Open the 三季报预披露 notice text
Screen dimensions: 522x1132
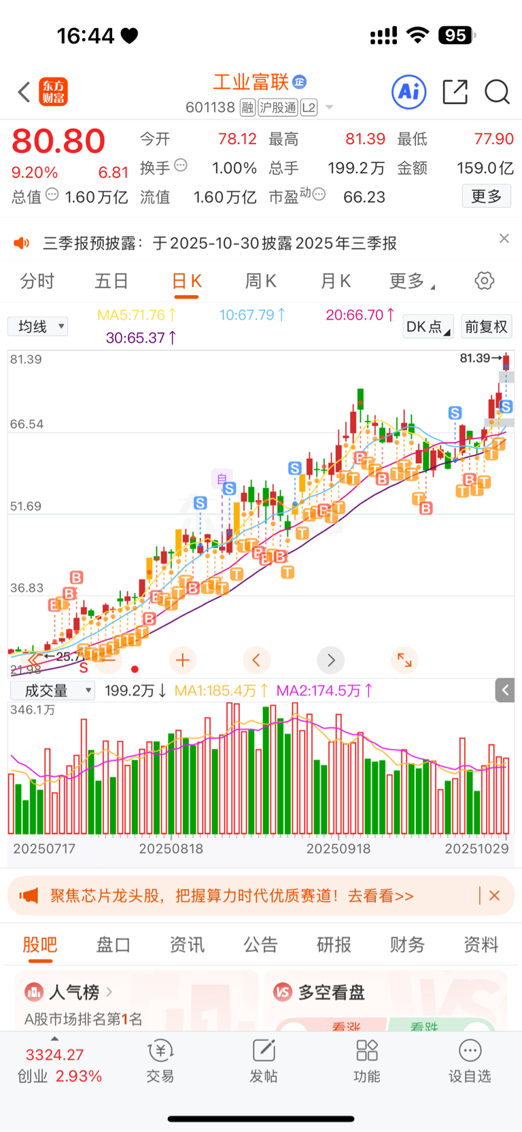pos(220,243)
